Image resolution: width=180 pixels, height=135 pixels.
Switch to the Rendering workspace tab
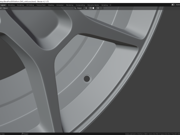(x=70, y=5)
